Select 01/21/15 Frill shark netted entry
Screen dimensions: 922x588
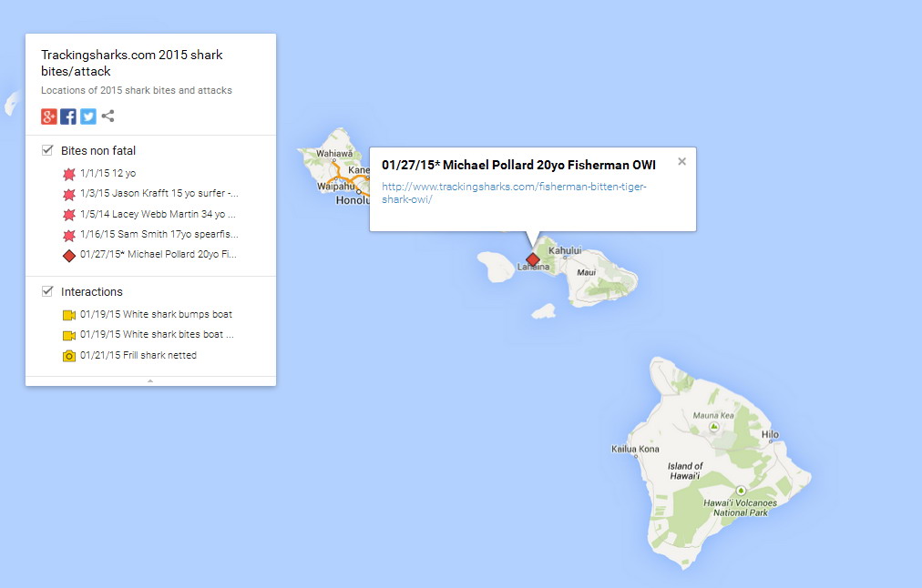tap(138, 355)
